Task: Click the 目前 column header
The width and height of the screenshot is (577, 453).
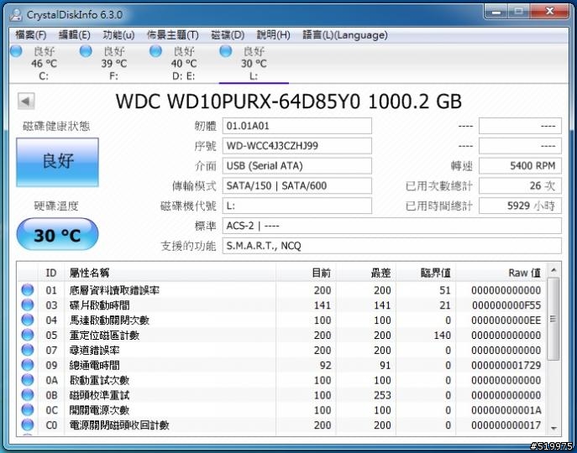Action: [306, 273]
